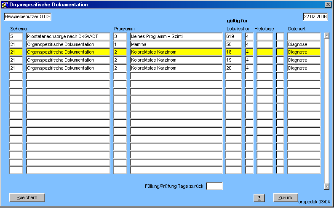Click the Schema number 5 field
Screen dimensions: 334x208
pyautogui.click(x=16, y=37)
